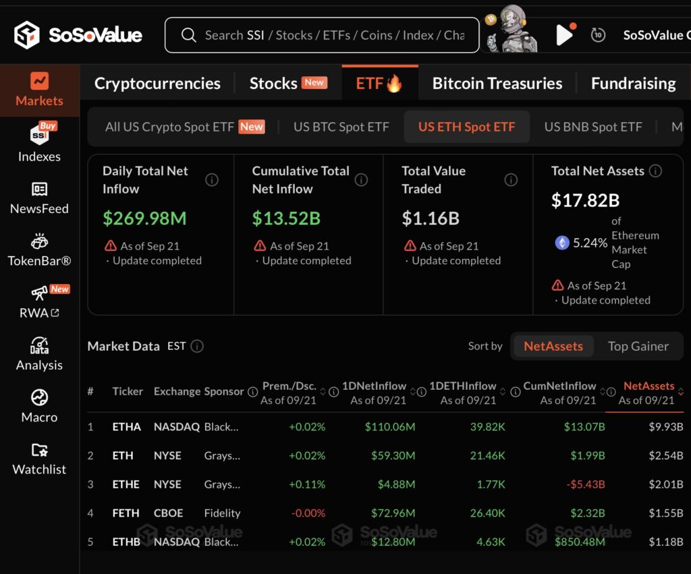Click the Ethereum coin icon beside 5.24%
This screenshot has width=691, height=574.
pos(562,242)
